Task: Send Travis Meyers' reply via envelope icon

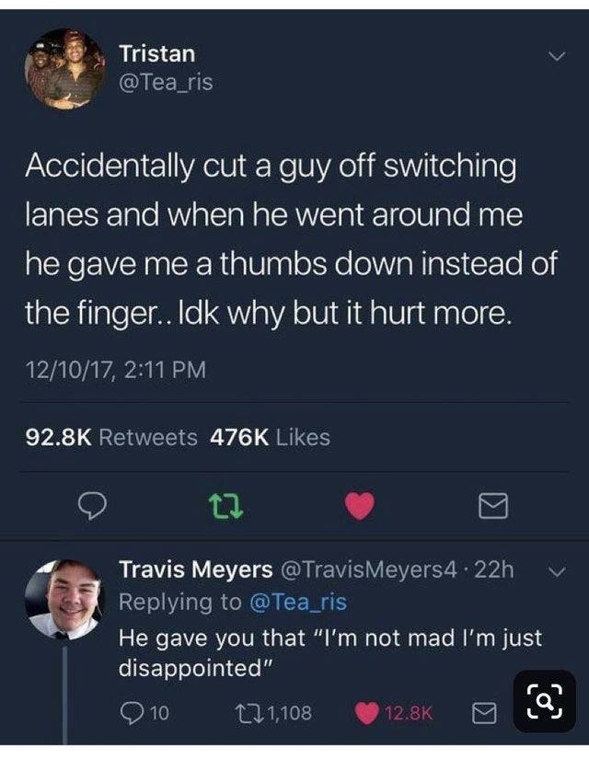Action: click(484, 713)
